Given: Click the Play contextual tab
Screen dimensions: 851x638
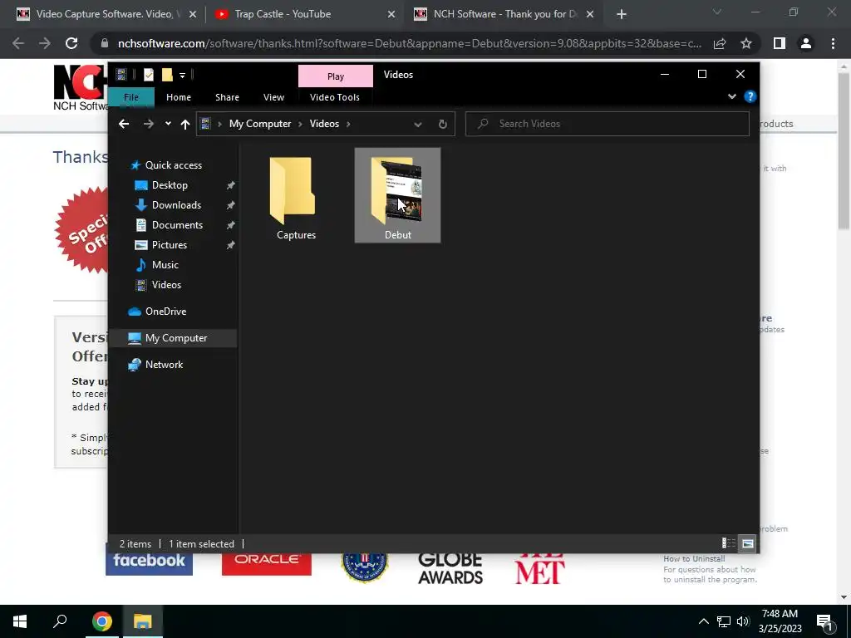Looking at the screenshot, I should (336, 76).
